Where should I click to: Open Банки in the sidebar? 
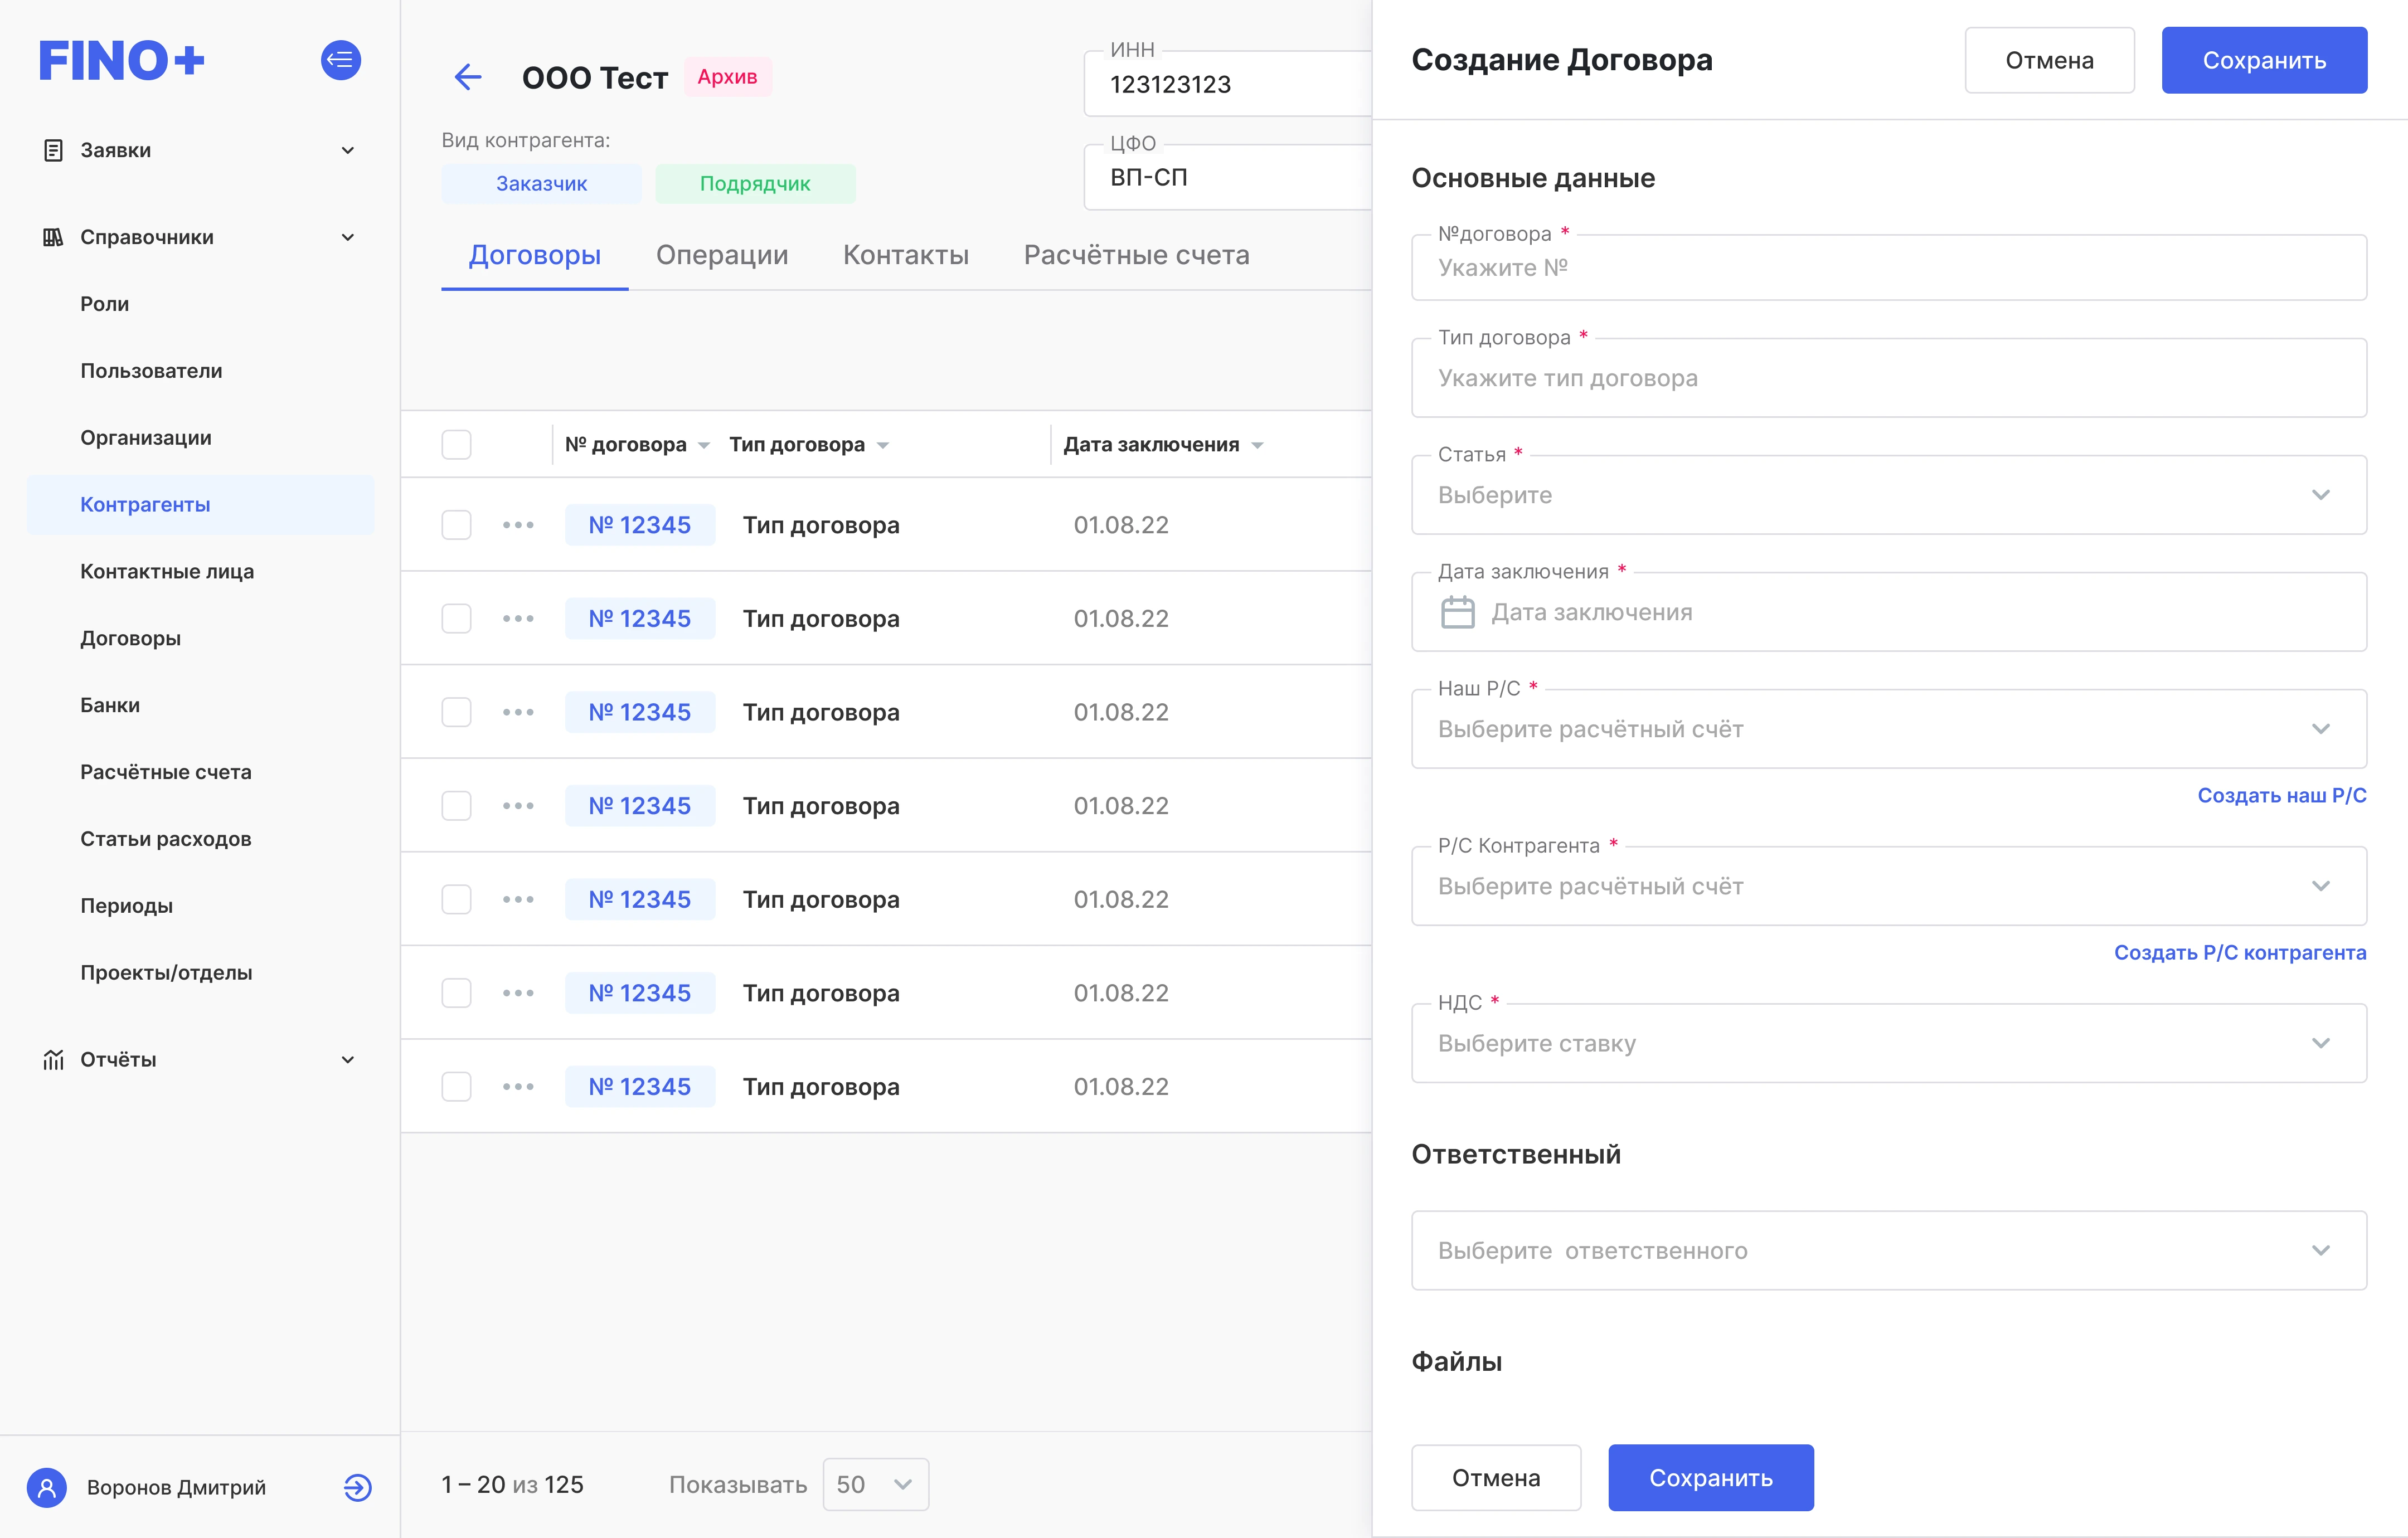click(110, 705)
